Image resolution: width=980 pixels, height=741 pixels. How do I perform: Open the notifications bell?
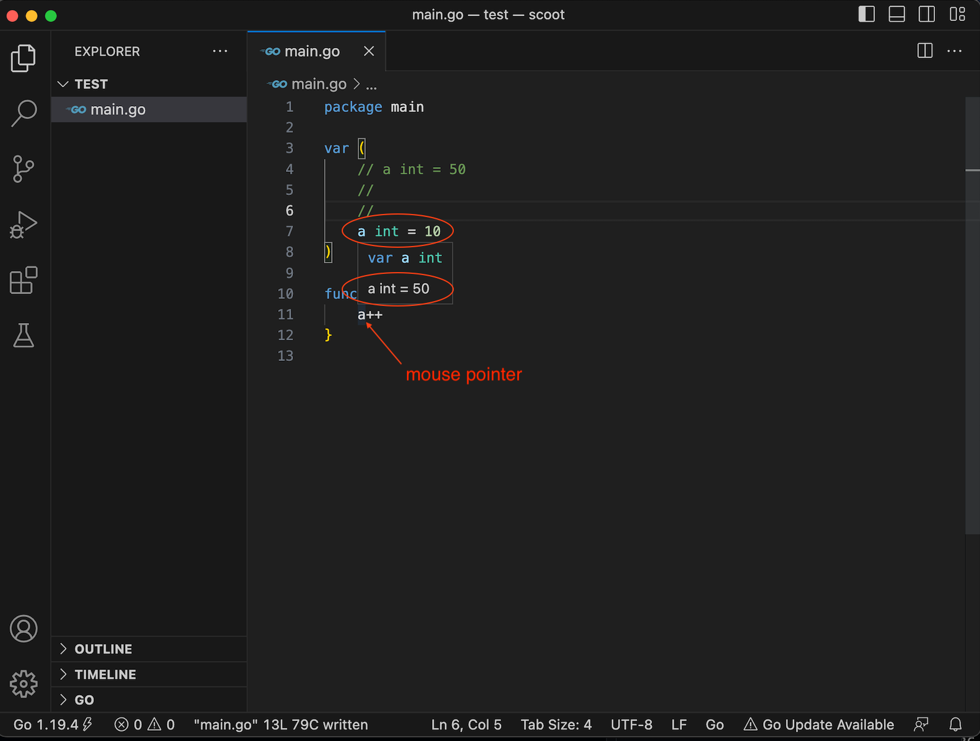954,724
